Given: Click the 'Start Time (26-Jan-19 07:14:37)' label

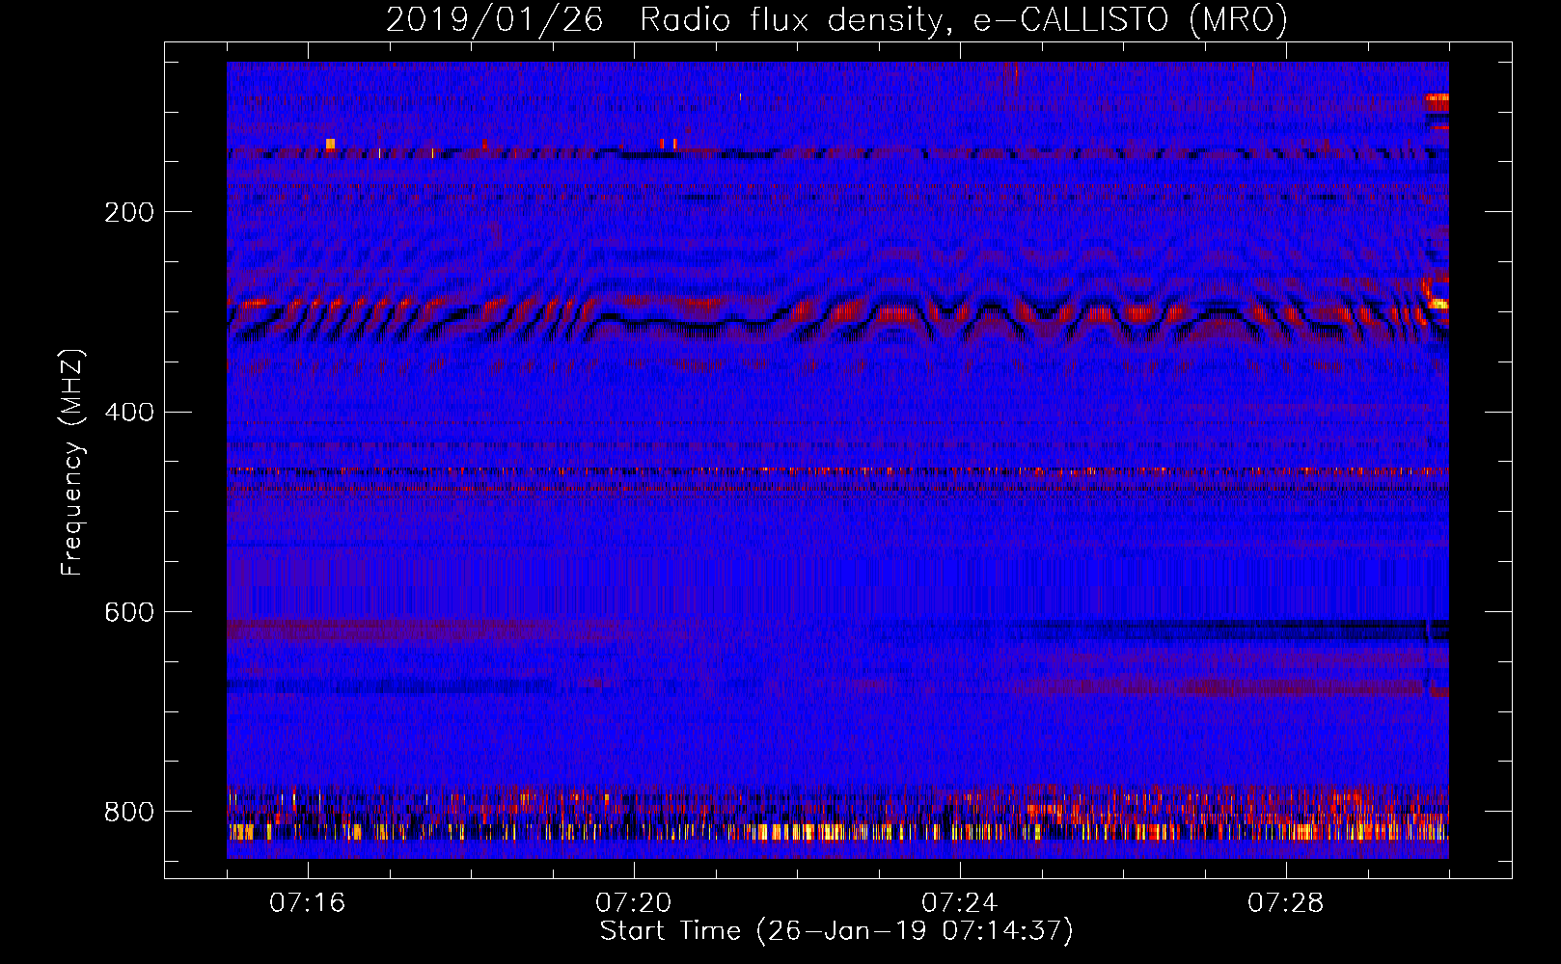Looking at the screenshot, I should click(x=836, y=931).
